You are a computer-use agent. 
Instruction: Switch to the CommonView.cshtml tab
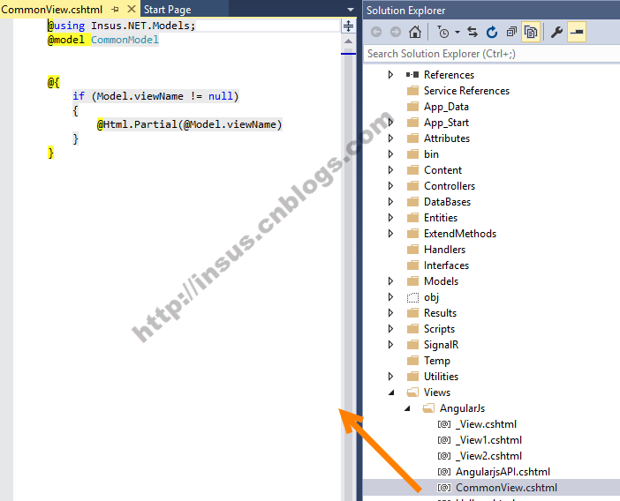click(52, 10)
